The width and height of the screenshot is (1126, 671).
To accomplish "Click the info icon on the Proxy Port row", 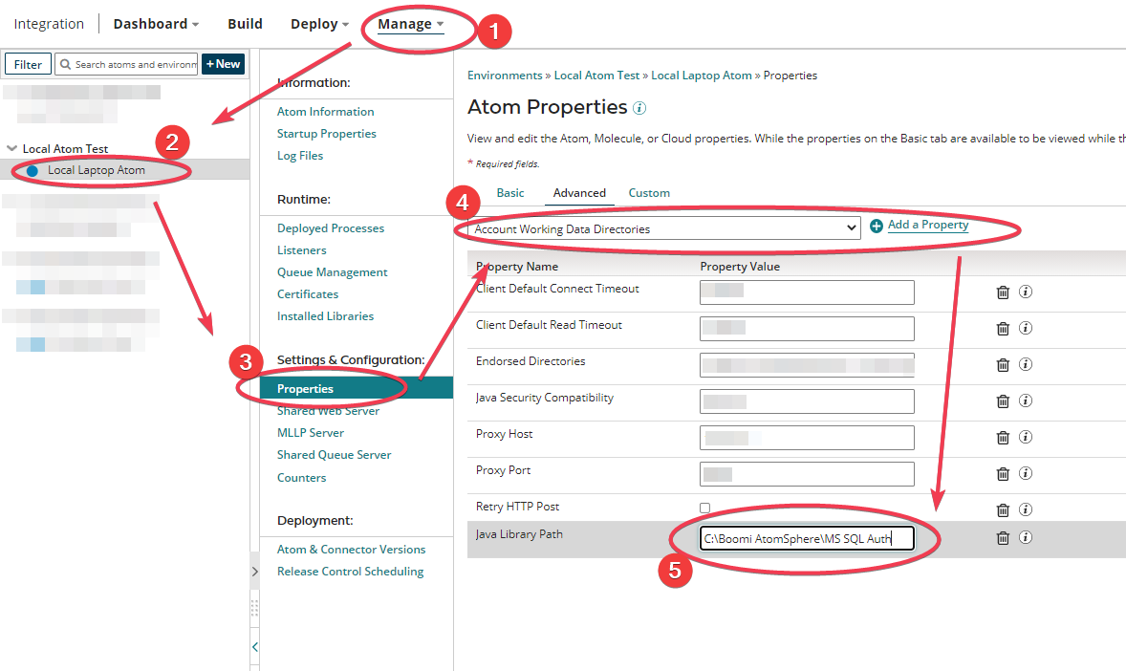I will (1026, 473).
